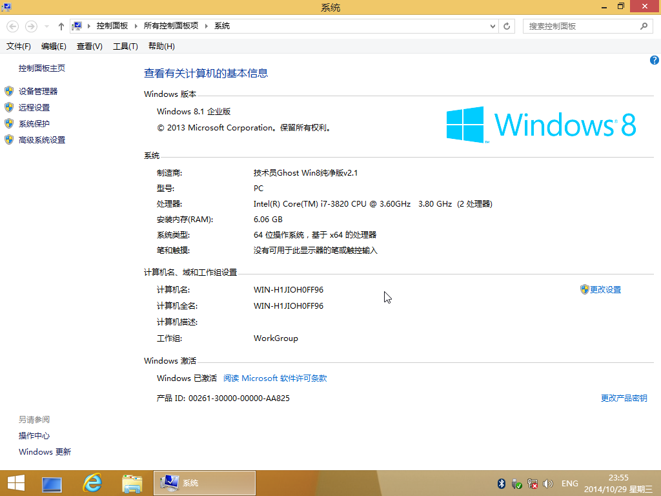Image resolution: width=661 pixels, height=496 pixels.
Task: Click 更改产品密钥 link
Action: 624,398
